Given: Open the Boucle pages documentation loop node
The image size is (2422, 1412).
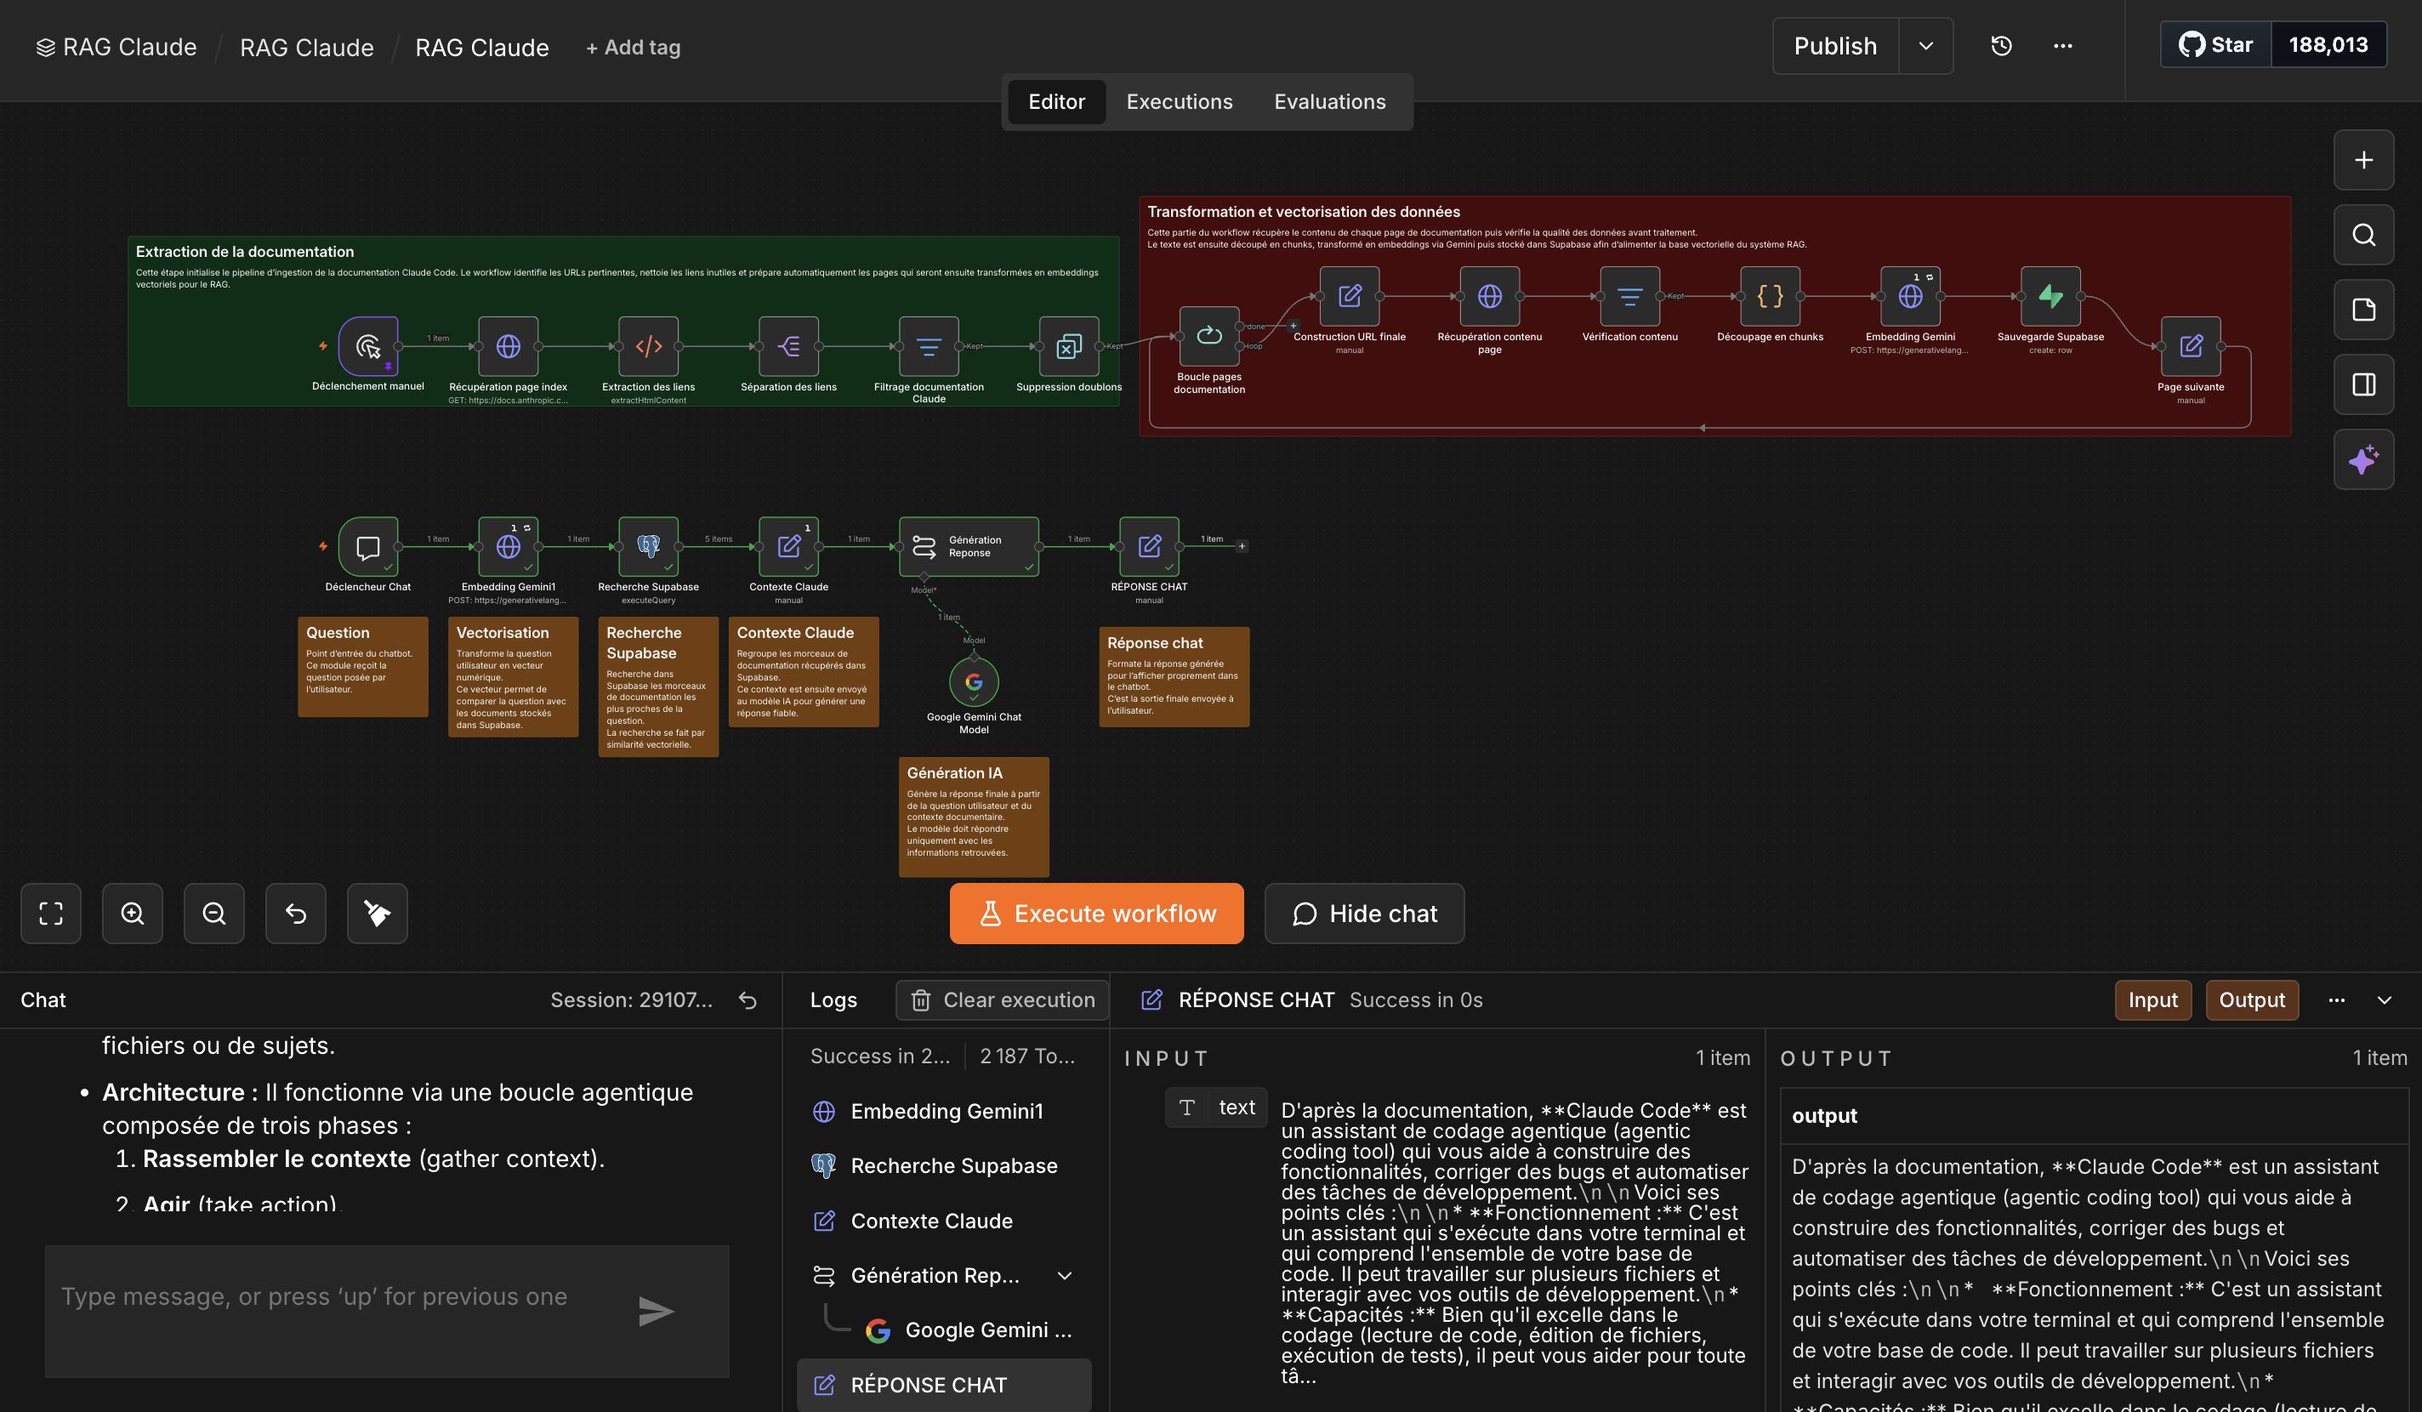Looking at the screenshot, I should pyautogui.click(x=1209, y=335).
